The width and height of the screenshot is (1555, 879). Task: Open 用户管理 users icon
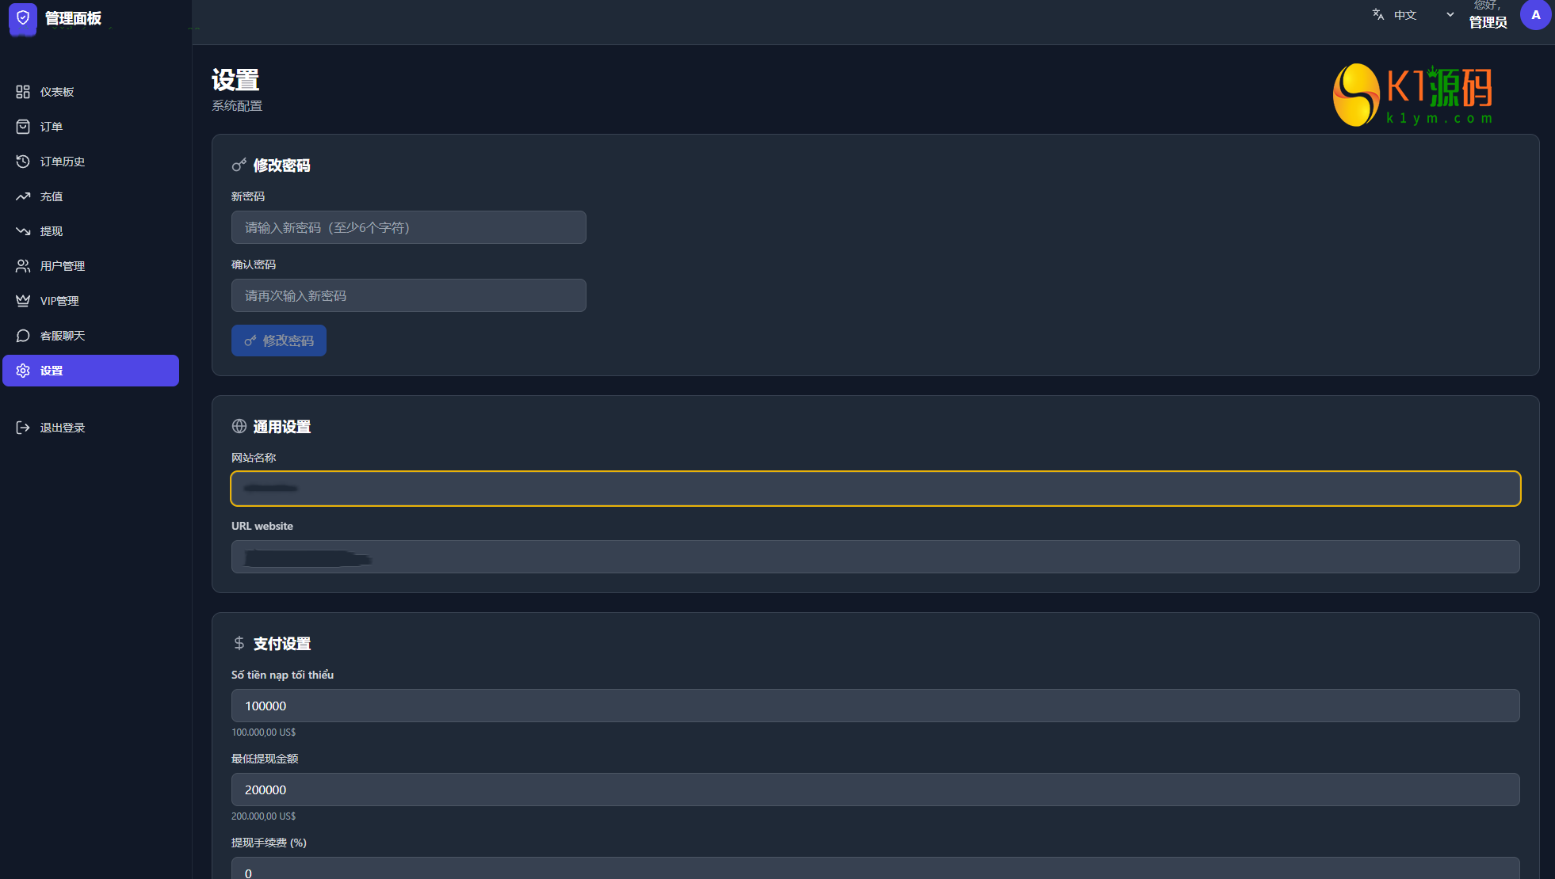click(23, 266)
